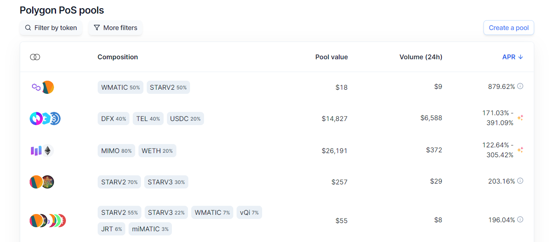556x242 pixels.
Task: Click the info icon beside 879.62% APR
Action: click(x=520, y=86)
